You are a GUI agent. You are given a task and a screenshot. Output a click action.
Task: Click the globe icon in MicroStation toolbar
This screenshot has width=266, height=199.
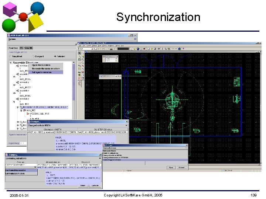coord(180,49)
